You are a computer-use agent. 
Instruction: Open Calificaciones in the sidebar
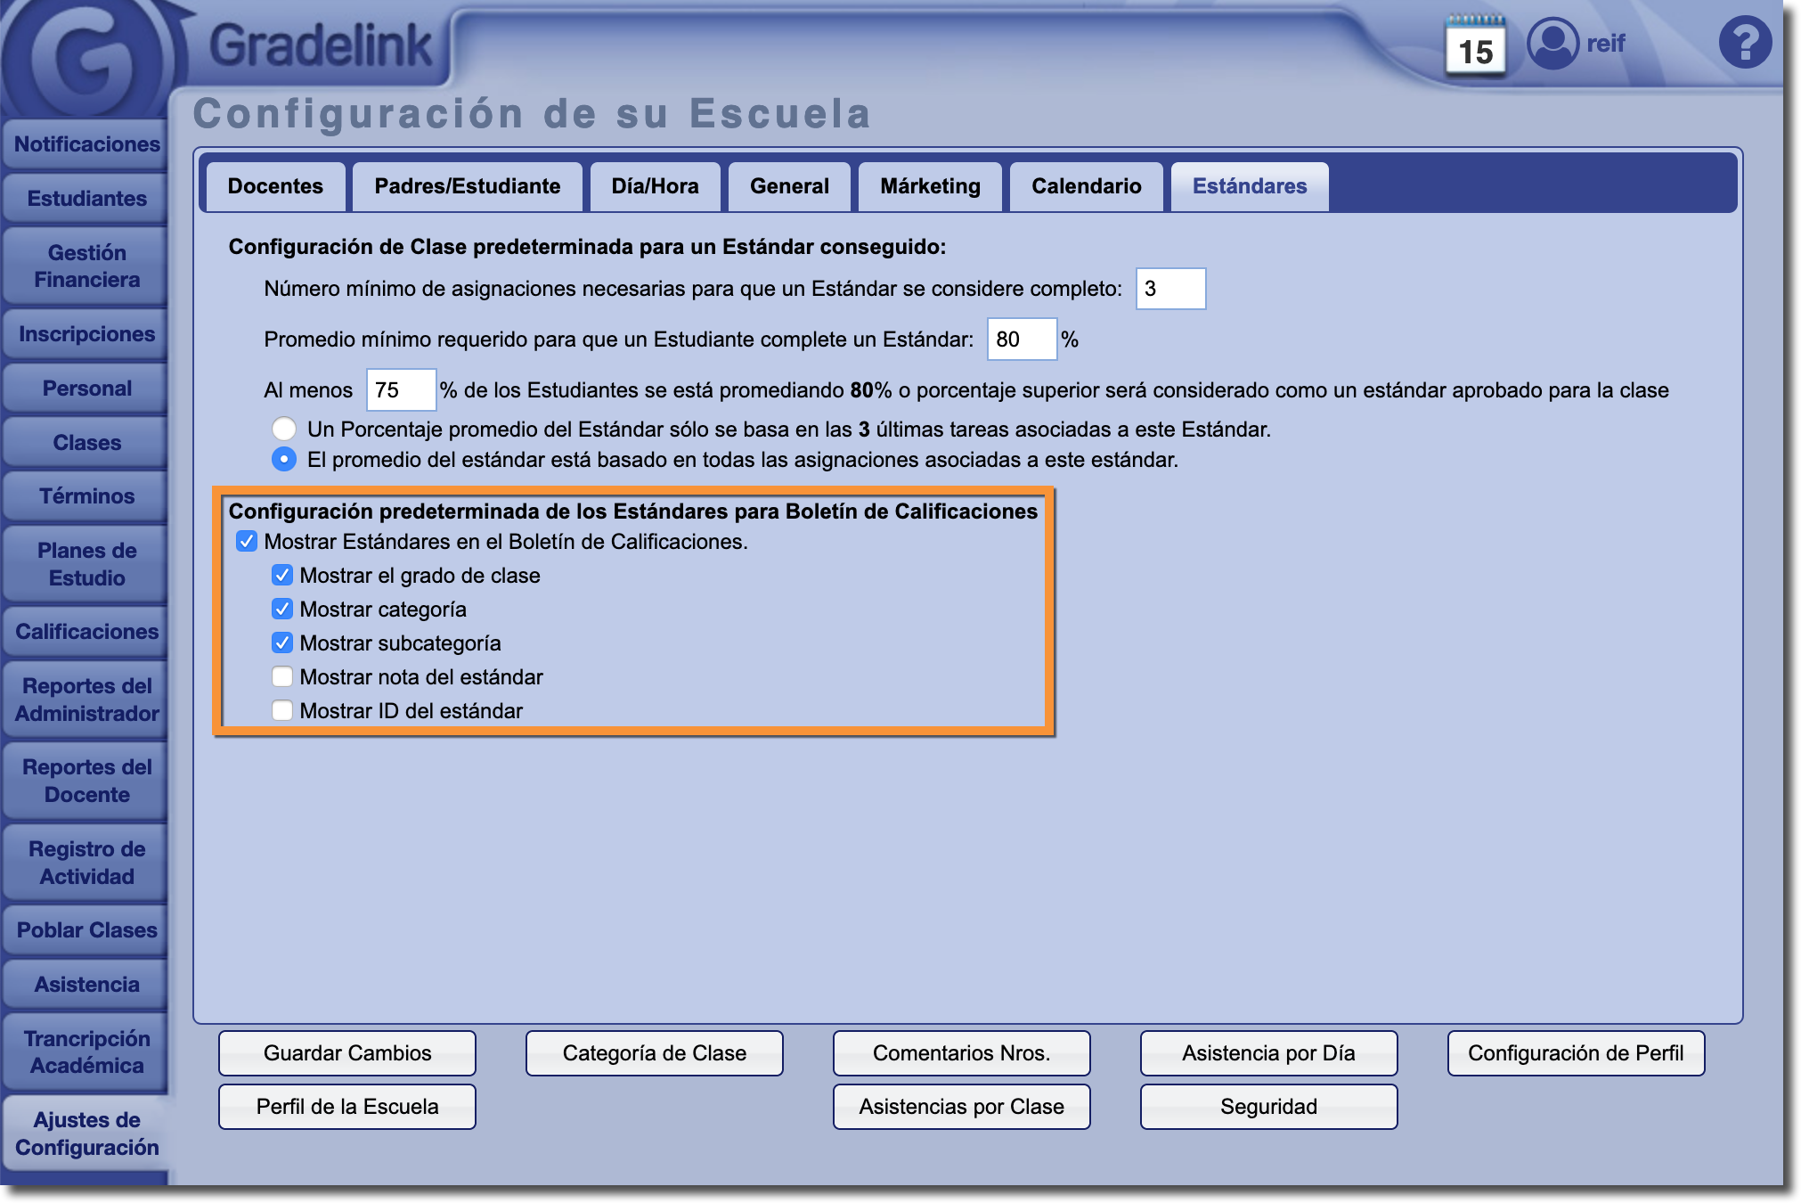point(86,632)
